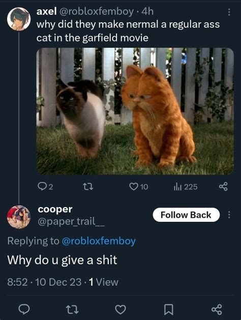241x320 pixels.
Task: Open the @paper_trail__ handle
Action: point(71,222)
